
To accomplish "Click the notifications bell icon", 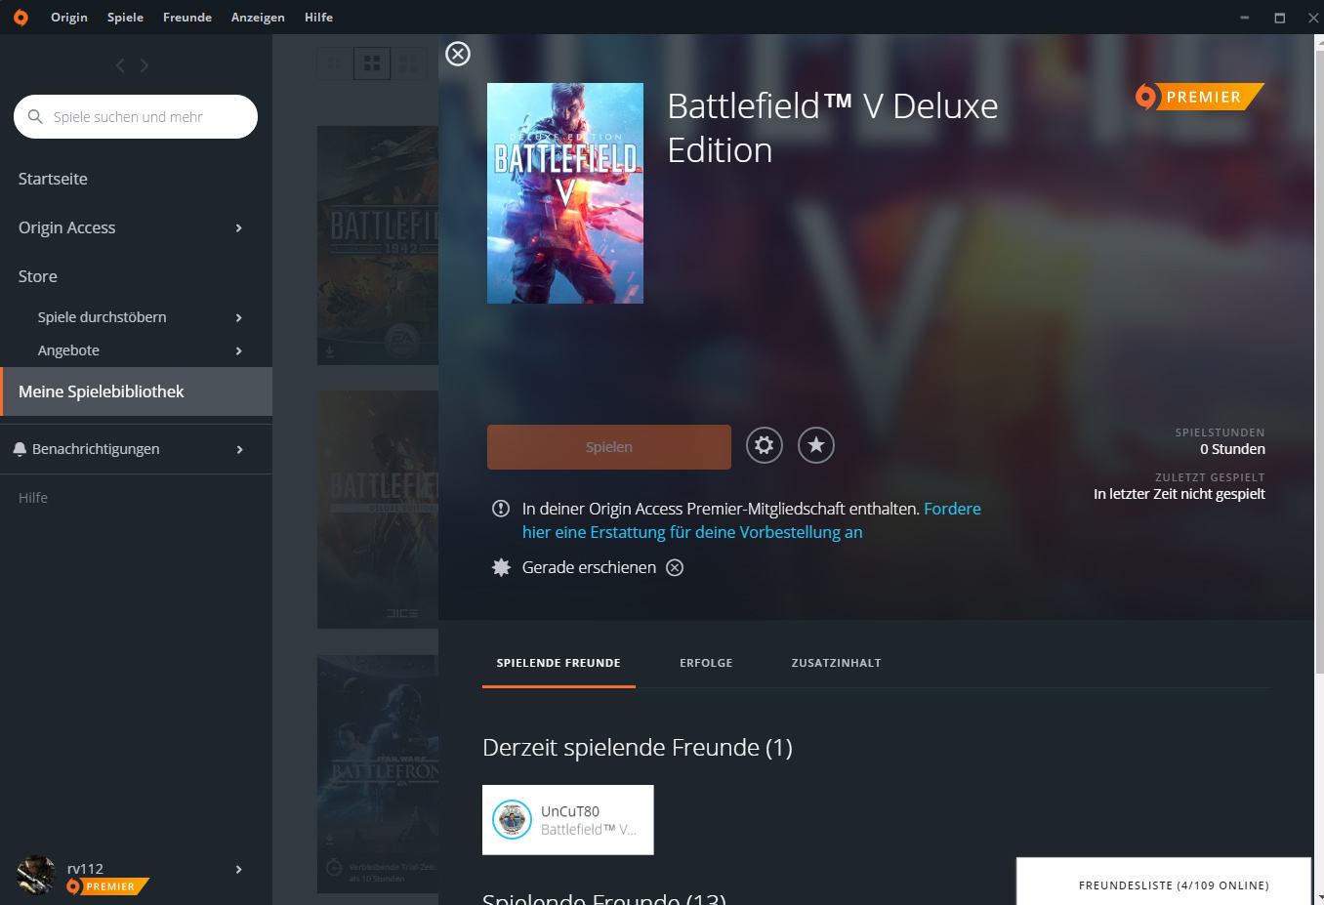I will (x=20, y=449).
